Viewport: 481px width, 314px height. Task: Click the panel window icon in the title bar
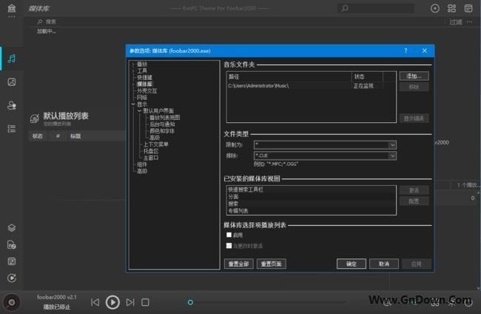point(468,8)
